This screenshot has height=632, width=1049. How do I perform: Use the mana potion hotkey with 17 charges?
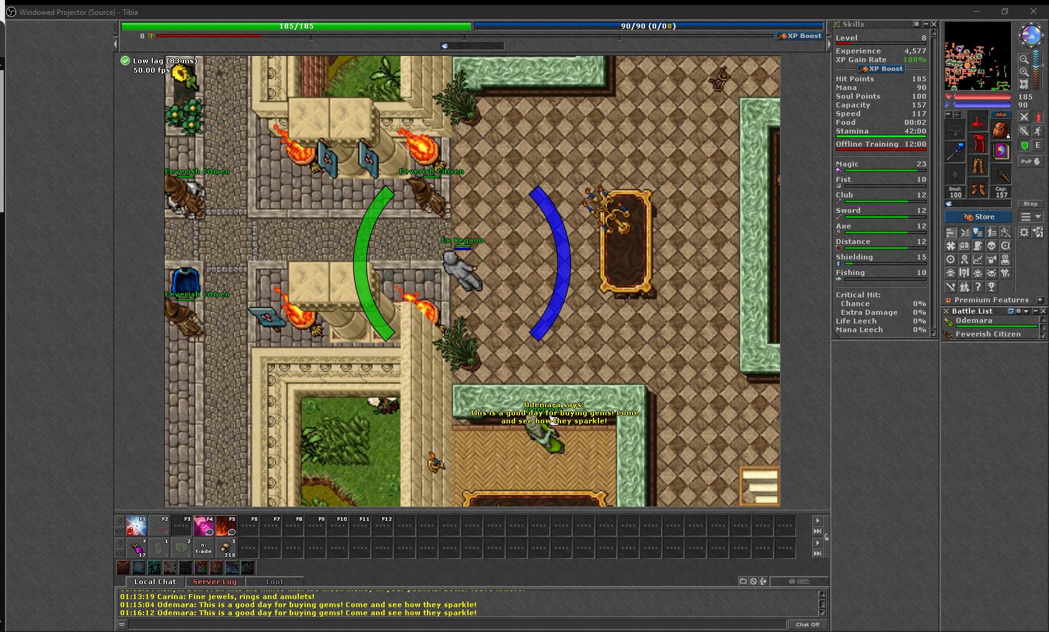[x=136, y=548]
